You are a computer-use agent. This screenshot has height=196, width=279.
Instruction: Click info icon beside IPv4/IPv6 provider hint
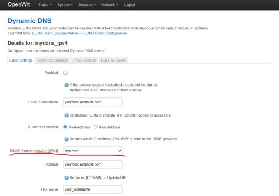pos(66,139)
